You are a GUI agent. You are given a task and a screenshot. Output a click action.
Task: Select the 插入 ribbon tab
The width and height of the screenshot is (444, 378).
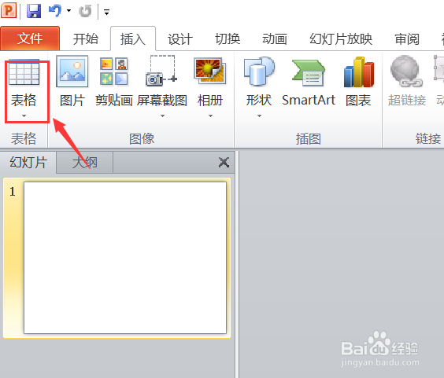pyautogui.click(x=133, y=39)
